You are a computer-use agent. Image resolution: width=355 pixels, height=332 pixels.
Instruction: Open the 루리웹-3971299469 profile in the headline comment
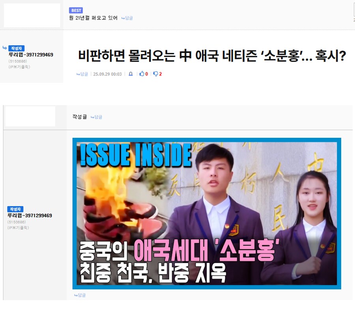[x=31, y=55]
